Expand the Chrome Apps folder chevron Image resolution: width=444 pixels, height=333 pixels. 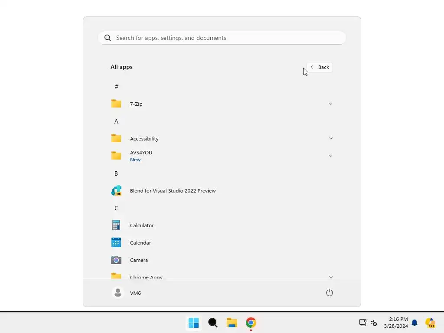[331, 277]
